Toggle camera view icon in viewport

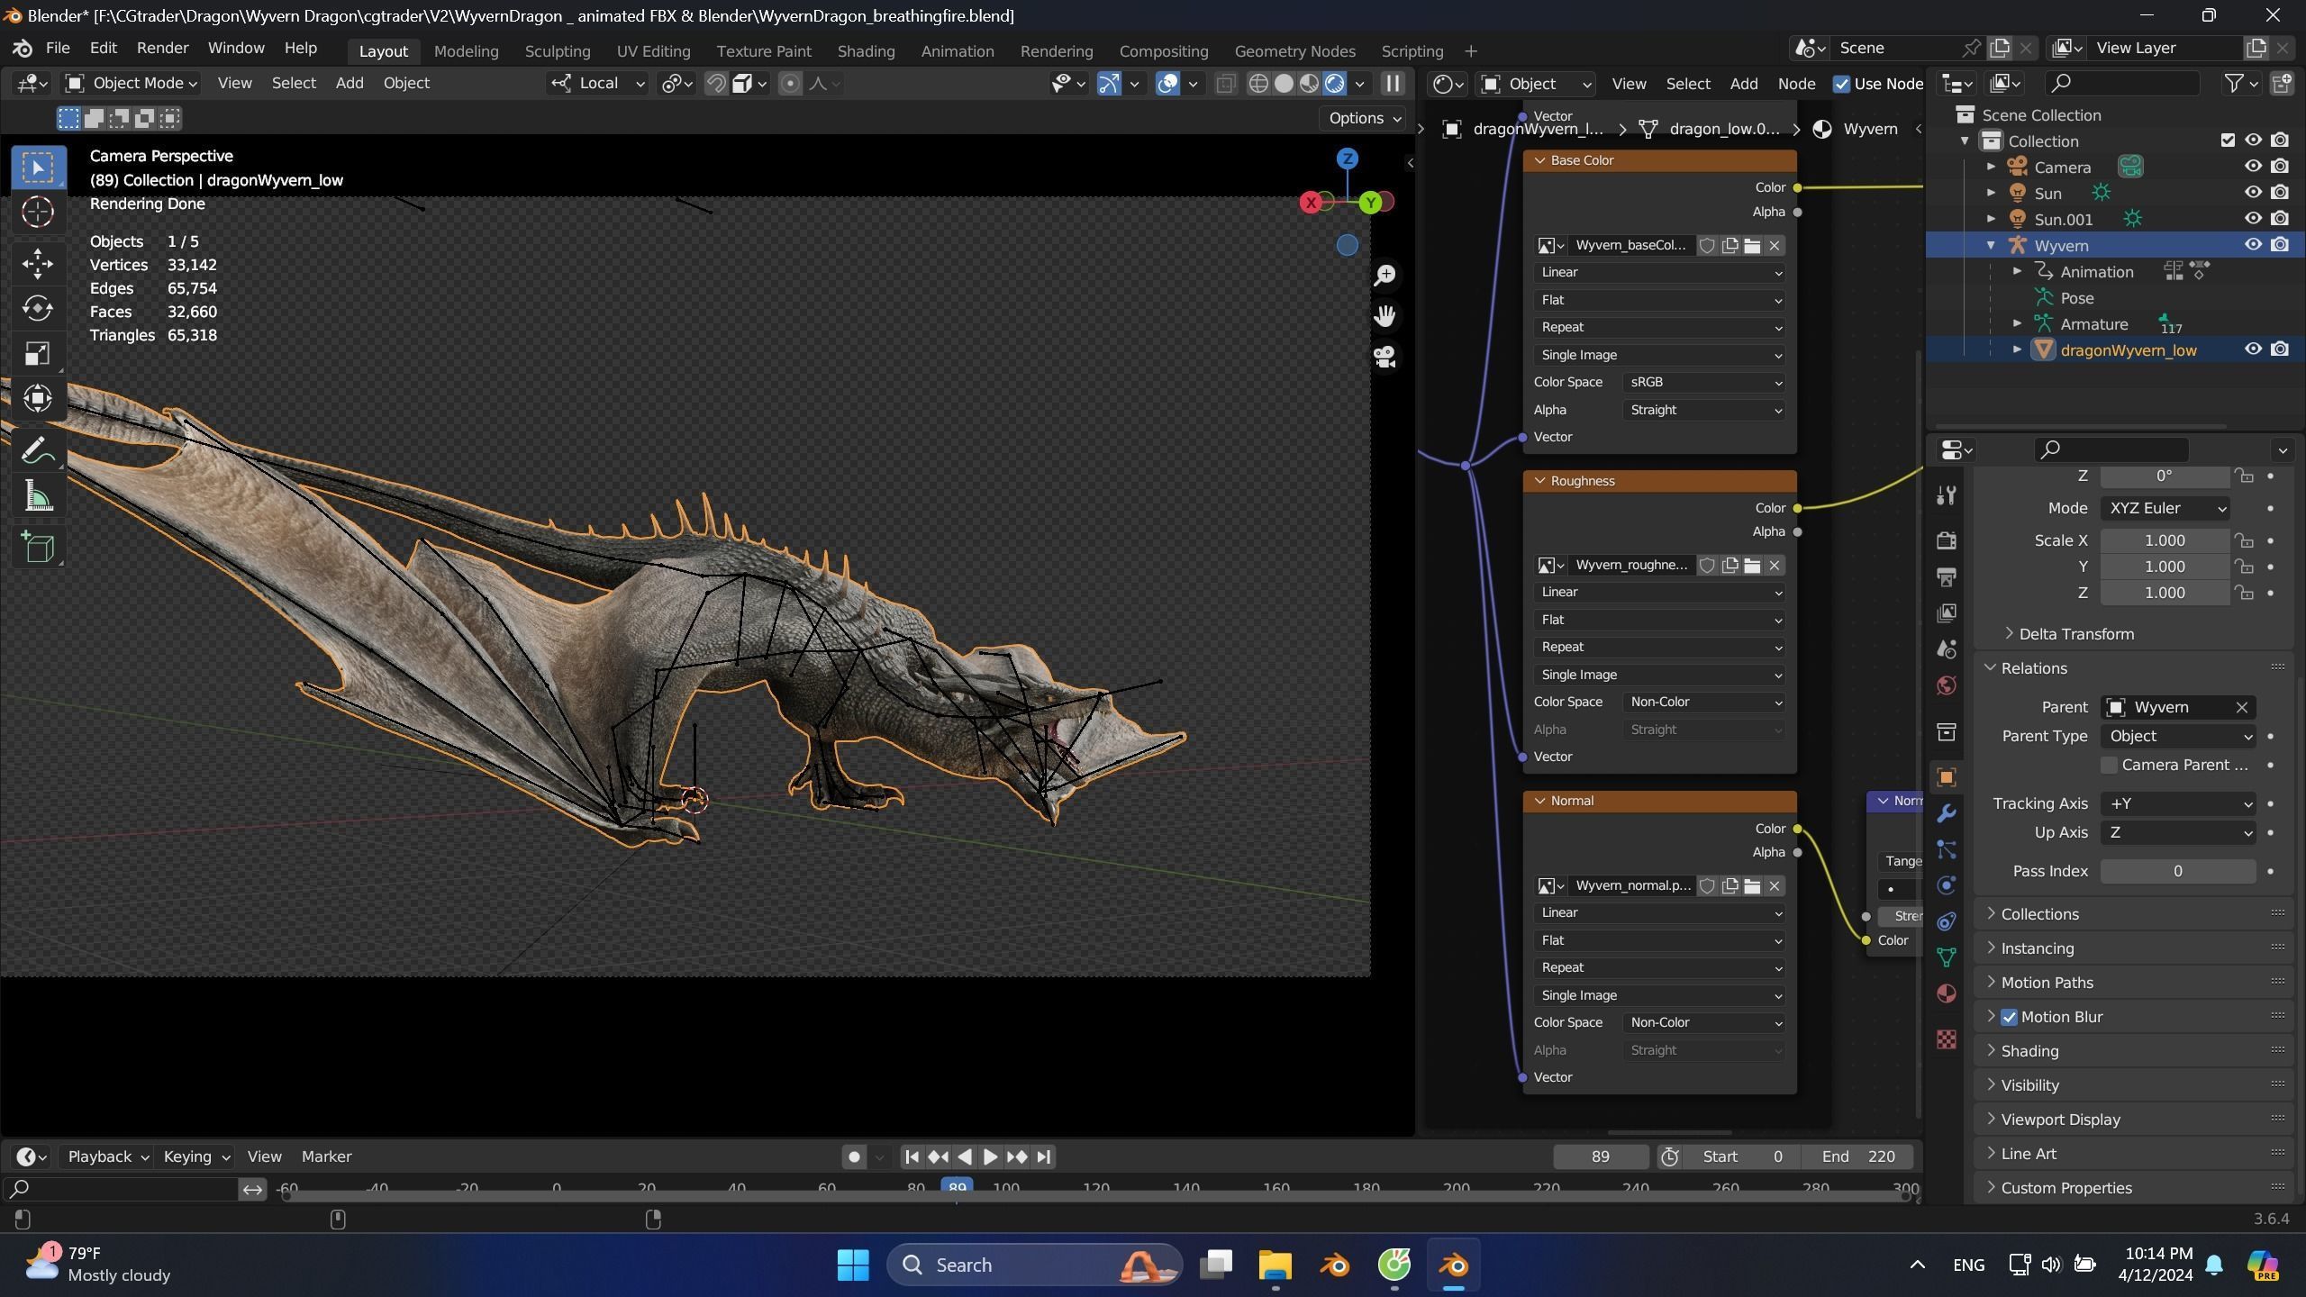(x=1385, y=356)
